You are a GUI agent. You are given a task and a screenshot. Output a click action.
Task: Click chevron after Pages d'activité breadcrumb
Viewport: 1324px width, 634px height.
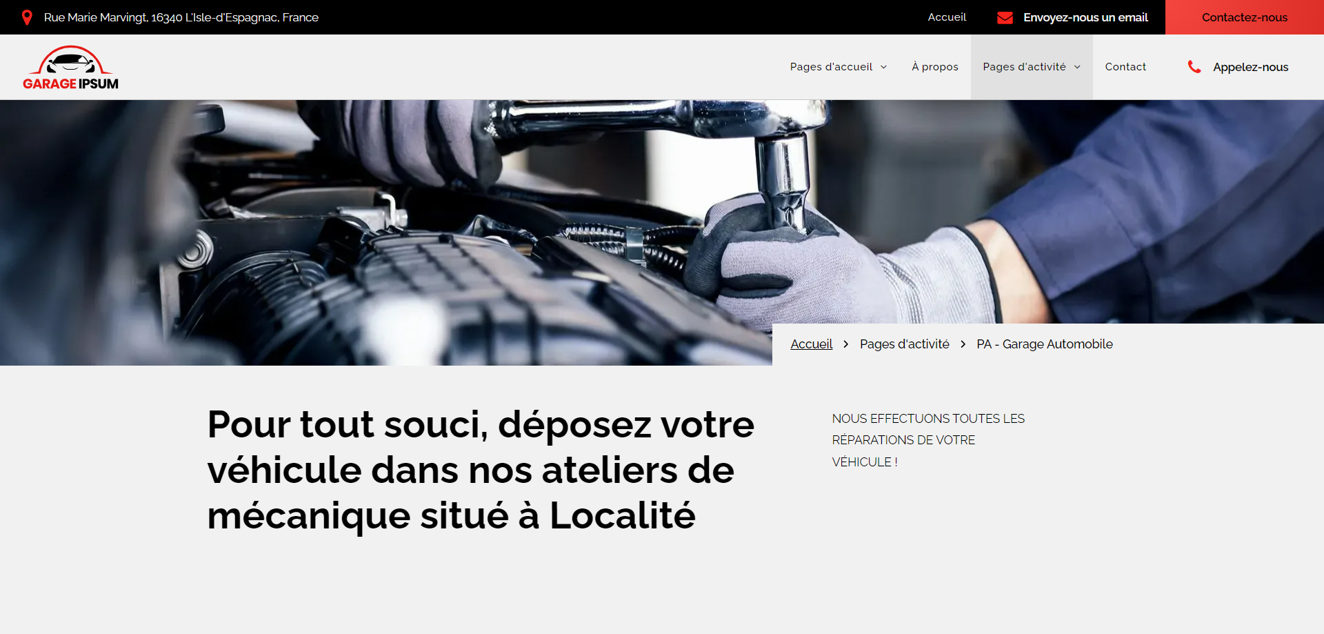(x=963, y=344)
